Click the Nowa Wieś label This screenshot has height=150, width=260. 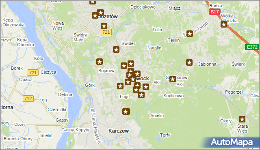58,26
